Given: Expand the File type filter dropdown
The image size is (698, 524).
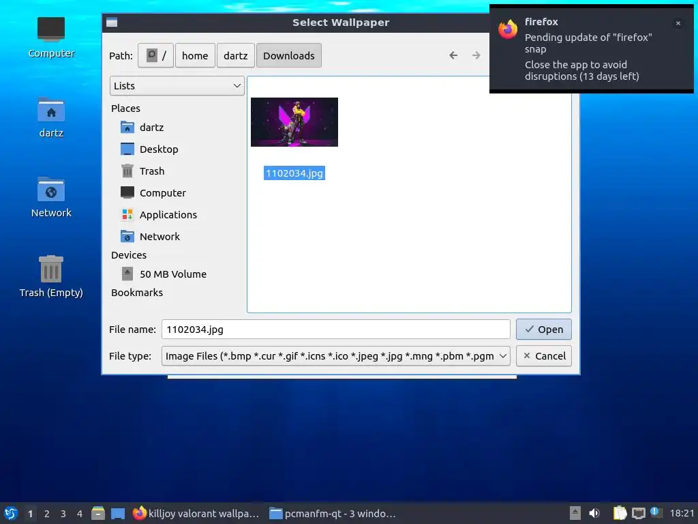Looking at the screenshot, I should click(335, 356).
